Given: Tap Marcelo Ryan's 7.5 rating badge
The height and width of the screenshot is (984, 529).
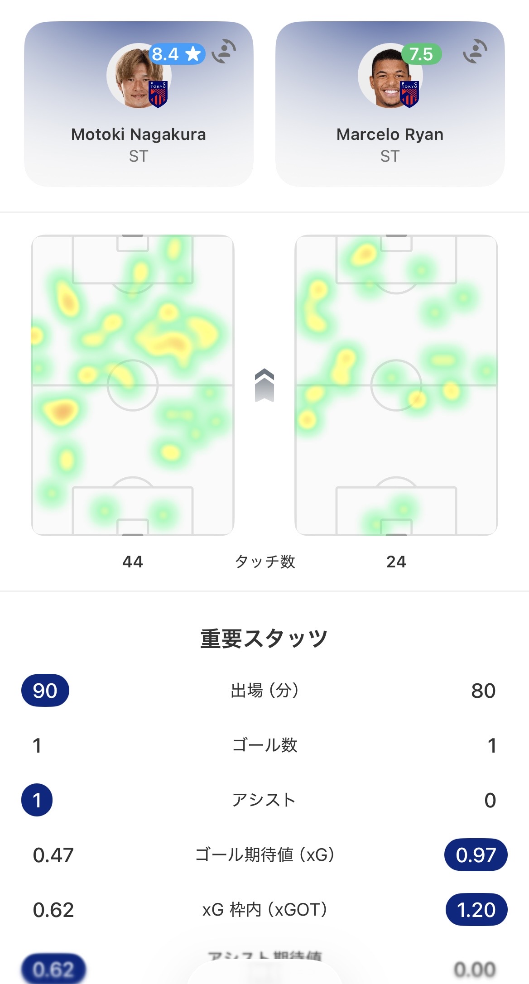Looking at the screenshot, I should click(x=421, y=54).
